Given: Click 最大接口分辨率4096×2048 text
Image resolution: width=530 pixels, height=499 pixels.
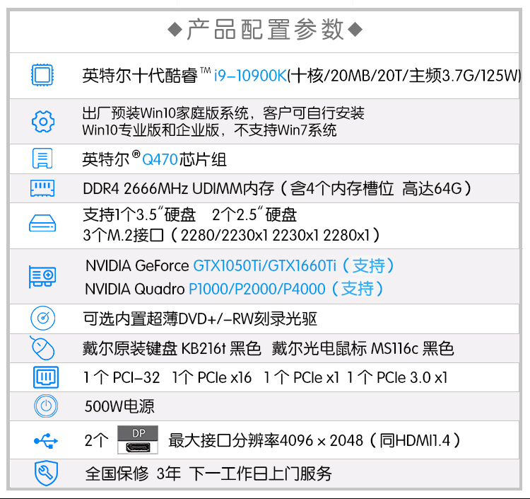Looking at the screenshot, I should click(266, 440).
